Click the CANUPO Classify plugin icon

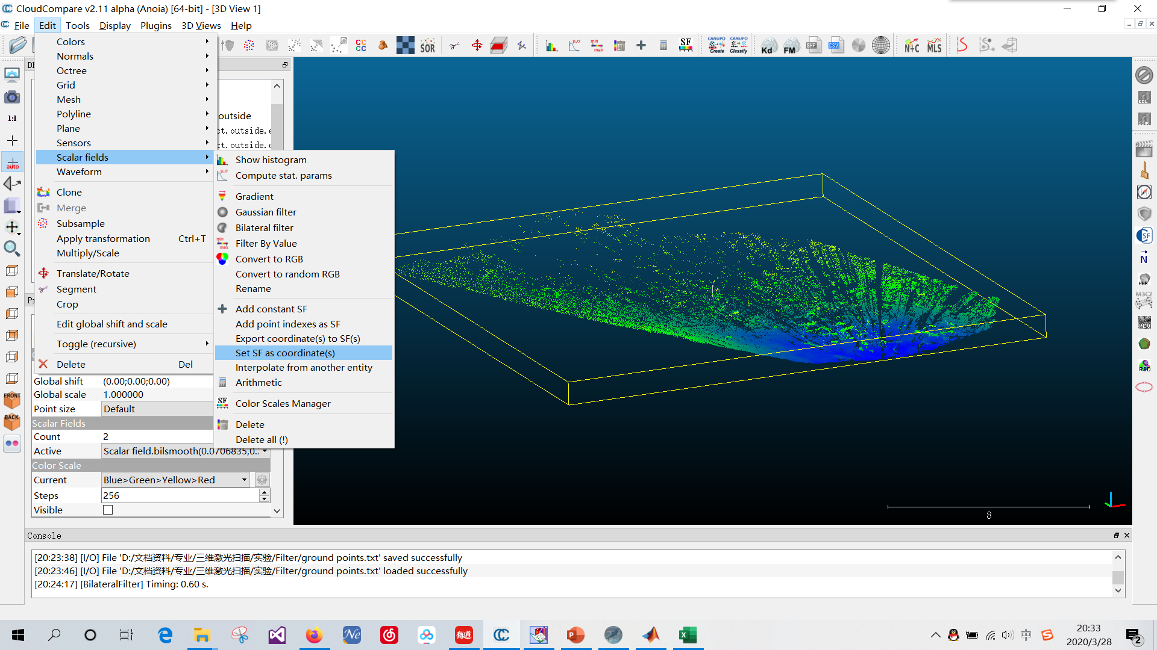click(x=739, y=46)
